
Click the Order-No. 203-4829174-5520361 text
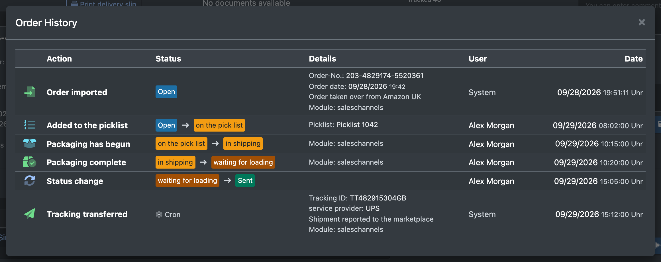[x=366, y=75]
